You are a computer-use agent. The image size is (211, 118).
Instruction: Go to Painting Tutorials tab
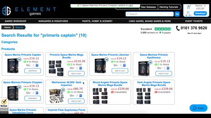169,7
